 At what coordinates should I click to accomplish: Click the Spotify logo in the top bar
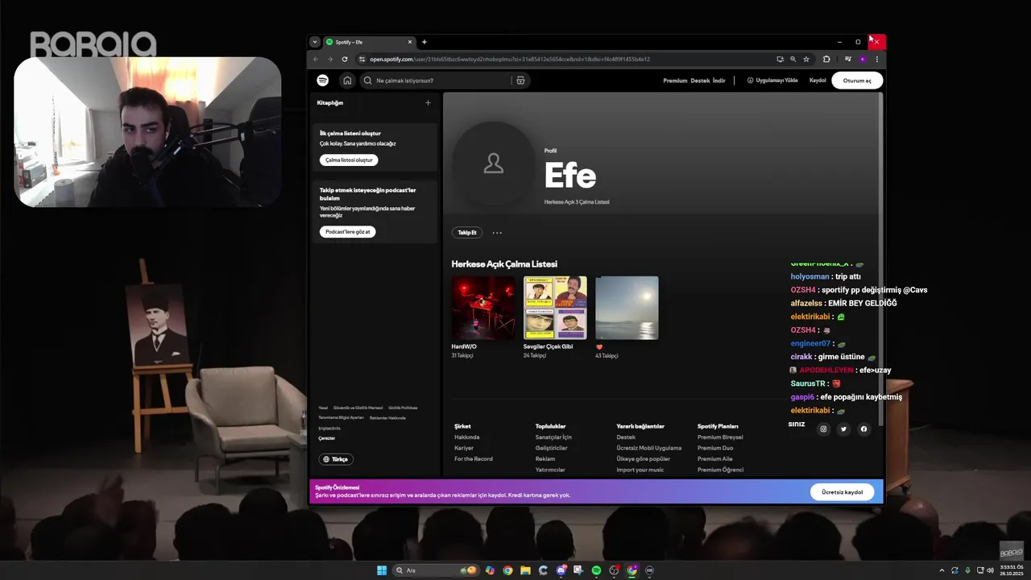tap(322, 81)
